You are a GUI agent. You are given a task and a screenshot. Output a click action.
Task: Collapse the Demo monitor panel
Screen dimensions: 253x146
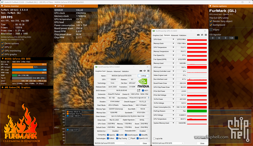click(2, 6)
